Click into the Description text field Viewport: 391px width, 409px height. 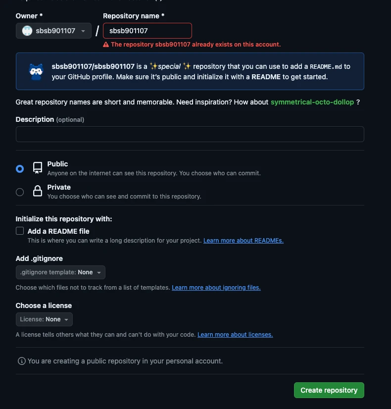tap(190, 134)
